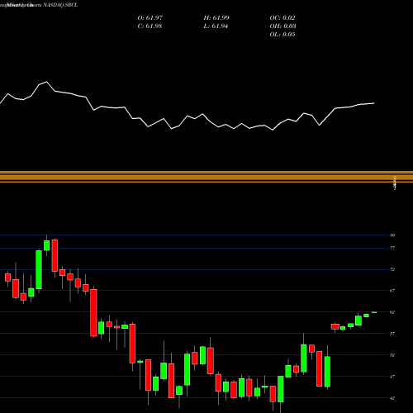Click the right endpoint of the white line chart

(x=374, y=103)
